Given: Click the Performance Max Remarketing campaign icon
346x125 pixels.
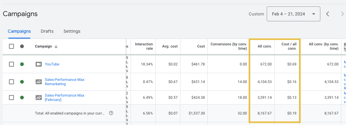Looking at the screenshot, I should tap(38, 82).
